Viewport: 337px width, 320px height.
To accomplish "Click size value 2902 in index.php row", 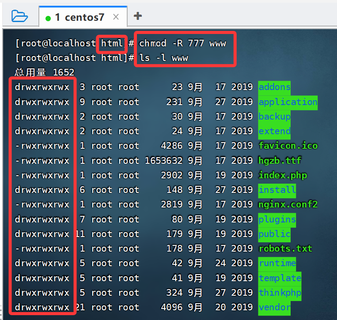I will (x=172, y=176).
